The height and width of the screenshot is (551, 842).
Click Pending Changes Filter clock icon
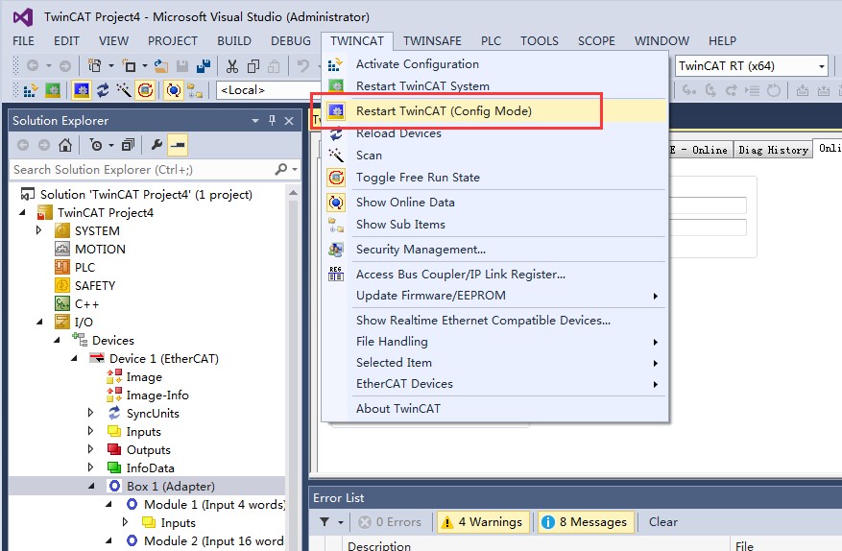tap(96, 145)
